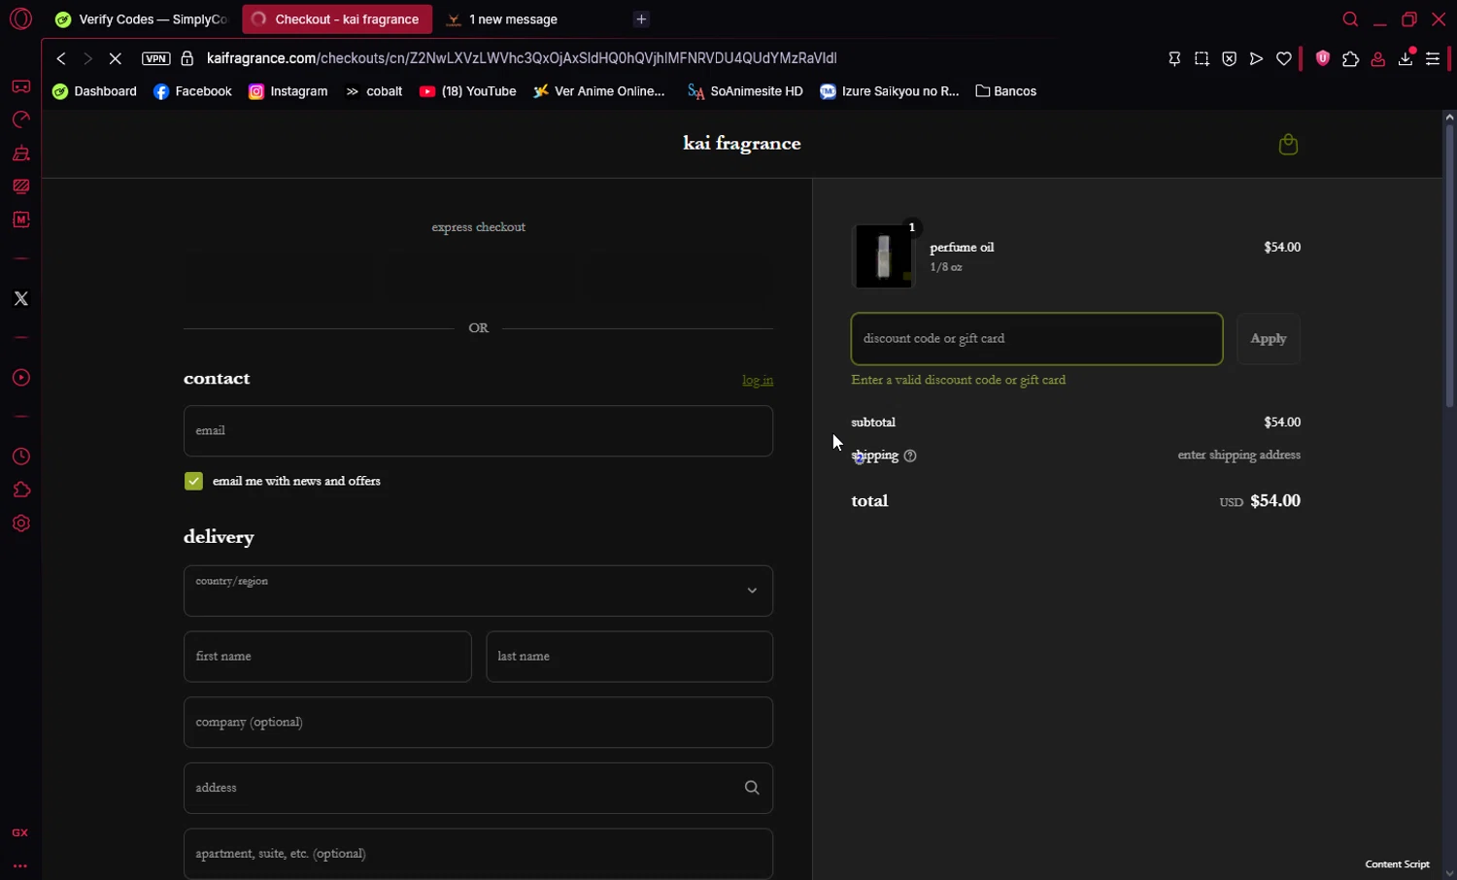The image size is (1457, 880).
Task: Open SoAnimesite HD bookmark
Action: pos(745,91)
